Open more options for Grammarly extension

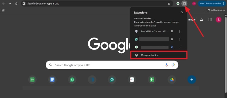point(180,39)
